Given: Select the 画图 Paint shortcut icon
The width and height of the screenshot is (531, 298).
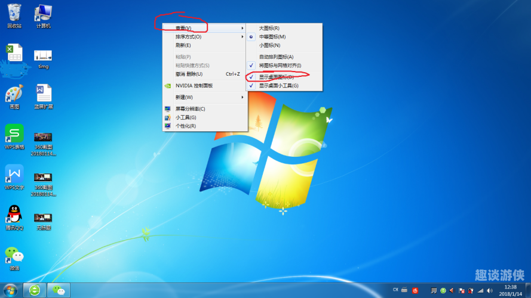Looking at the screenshot, I should pyautogui.click(x=14, y=97).
